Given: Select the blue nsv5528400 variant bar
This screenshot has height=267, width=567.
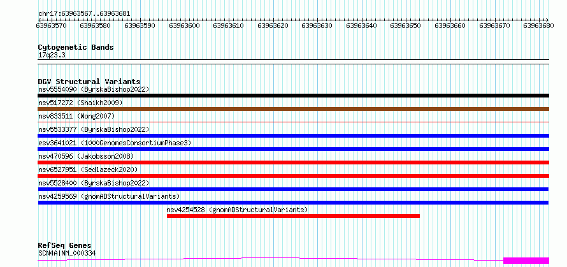Looking at the screenshot, I should coord(293,189).
